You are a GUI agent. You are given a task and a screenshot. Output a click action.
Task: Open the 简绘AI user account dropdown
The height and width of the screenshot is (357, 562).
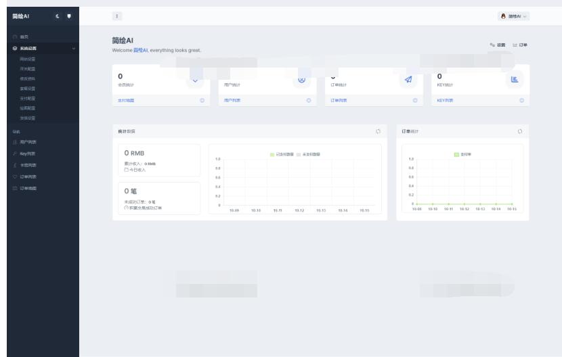coord(513,16)
